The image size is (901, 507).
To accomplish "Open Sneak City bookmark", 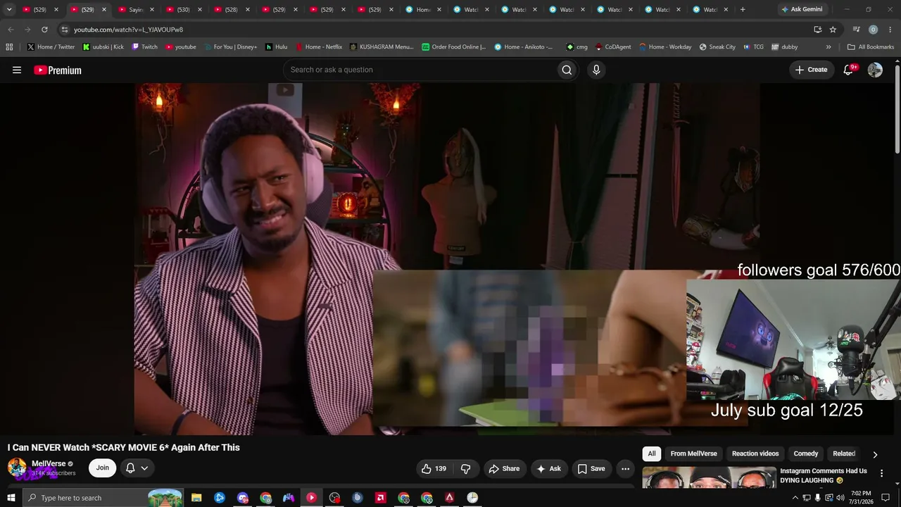I will click(717, 47).
